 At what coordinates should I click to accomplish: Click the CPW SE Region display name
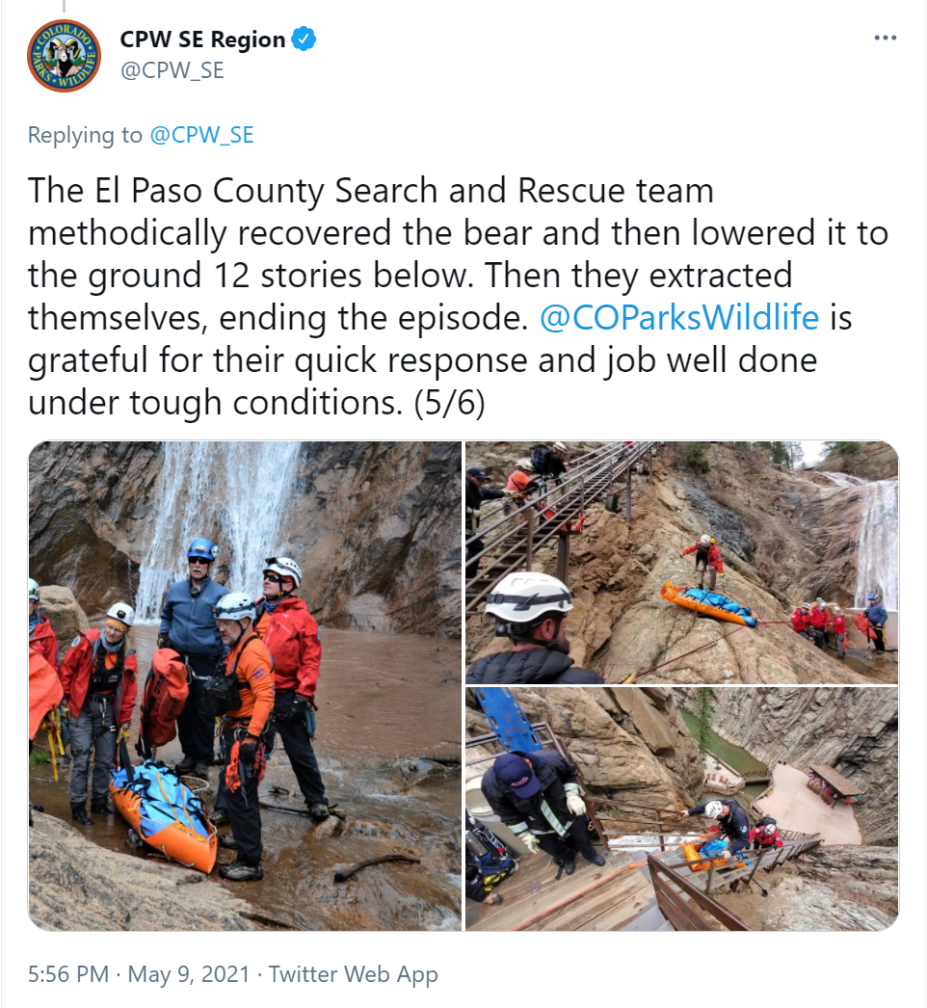[x=202, y=40]
